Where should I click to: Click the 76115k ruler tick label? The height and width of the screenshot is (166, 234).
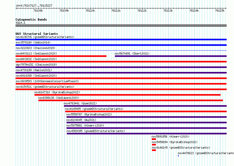(x=220, y=11)
